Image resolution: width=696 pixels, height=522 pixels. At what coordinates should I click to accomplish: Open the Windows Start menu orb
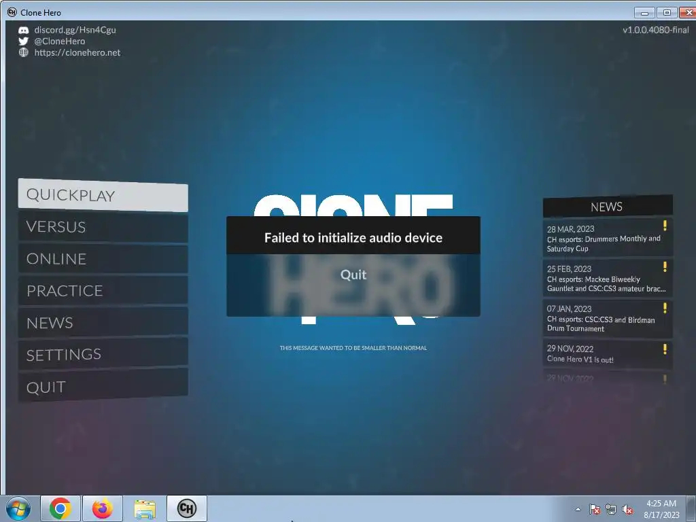[18, 508]
